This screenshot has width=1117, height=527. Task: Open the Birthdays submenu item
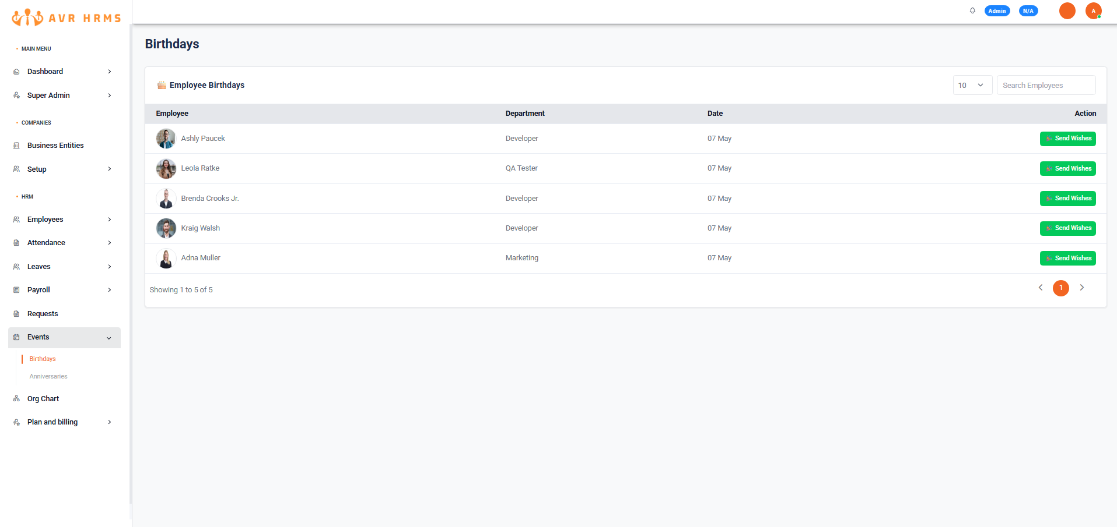click(43, 359)
